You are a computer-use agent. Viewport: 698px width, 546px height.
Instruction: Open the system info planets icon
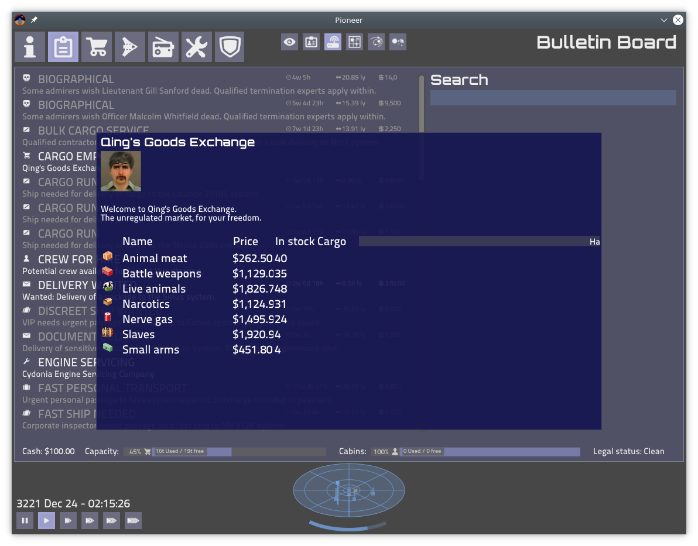click(x=398, y=42)
